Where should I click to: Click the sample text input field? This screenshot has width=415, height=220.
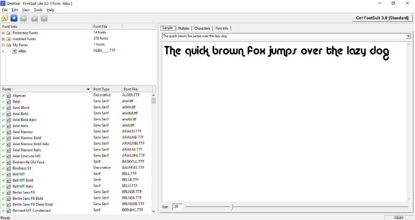(x=284, y=36)
